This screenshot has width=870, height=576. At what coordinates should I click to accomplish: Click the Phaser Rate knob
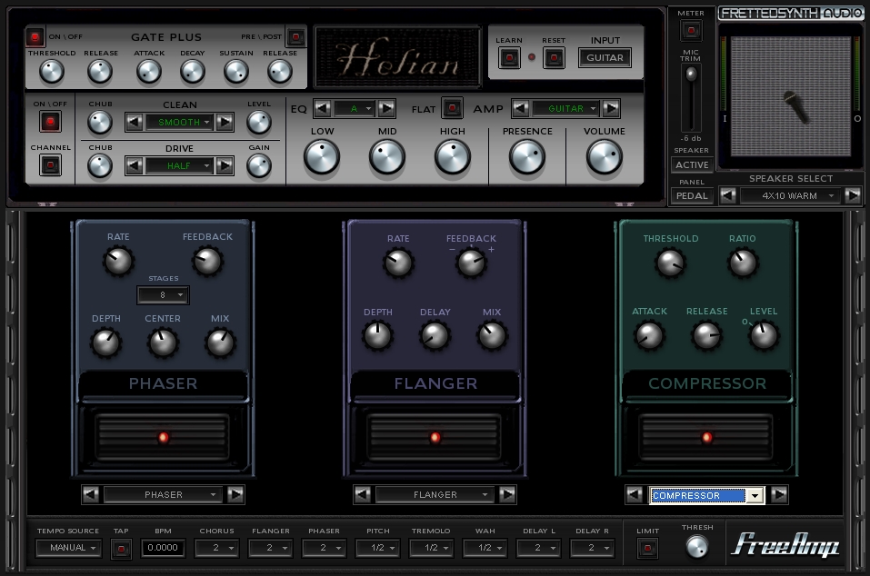[118, 261]
